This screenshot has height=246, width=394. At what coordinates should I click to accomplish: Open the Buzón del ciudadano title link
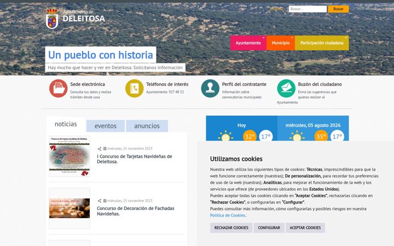(320, 84)
